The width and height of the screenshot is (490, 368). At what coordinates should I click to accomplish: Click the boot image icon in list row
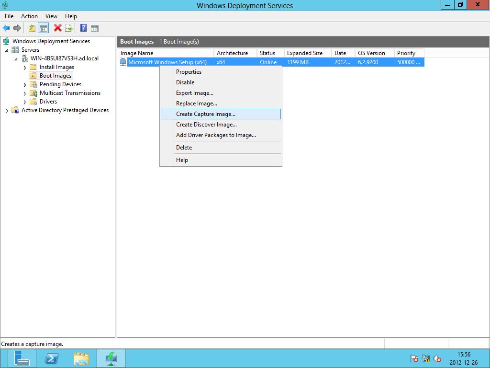click(123, 62)
